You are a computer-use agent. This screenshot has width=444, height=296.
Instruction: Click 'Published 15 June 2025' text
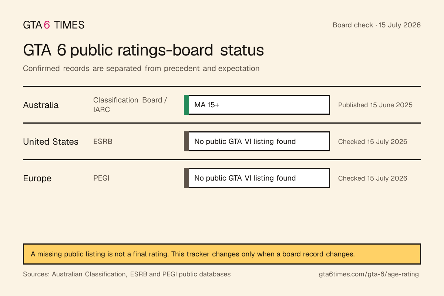coord(375,105)
